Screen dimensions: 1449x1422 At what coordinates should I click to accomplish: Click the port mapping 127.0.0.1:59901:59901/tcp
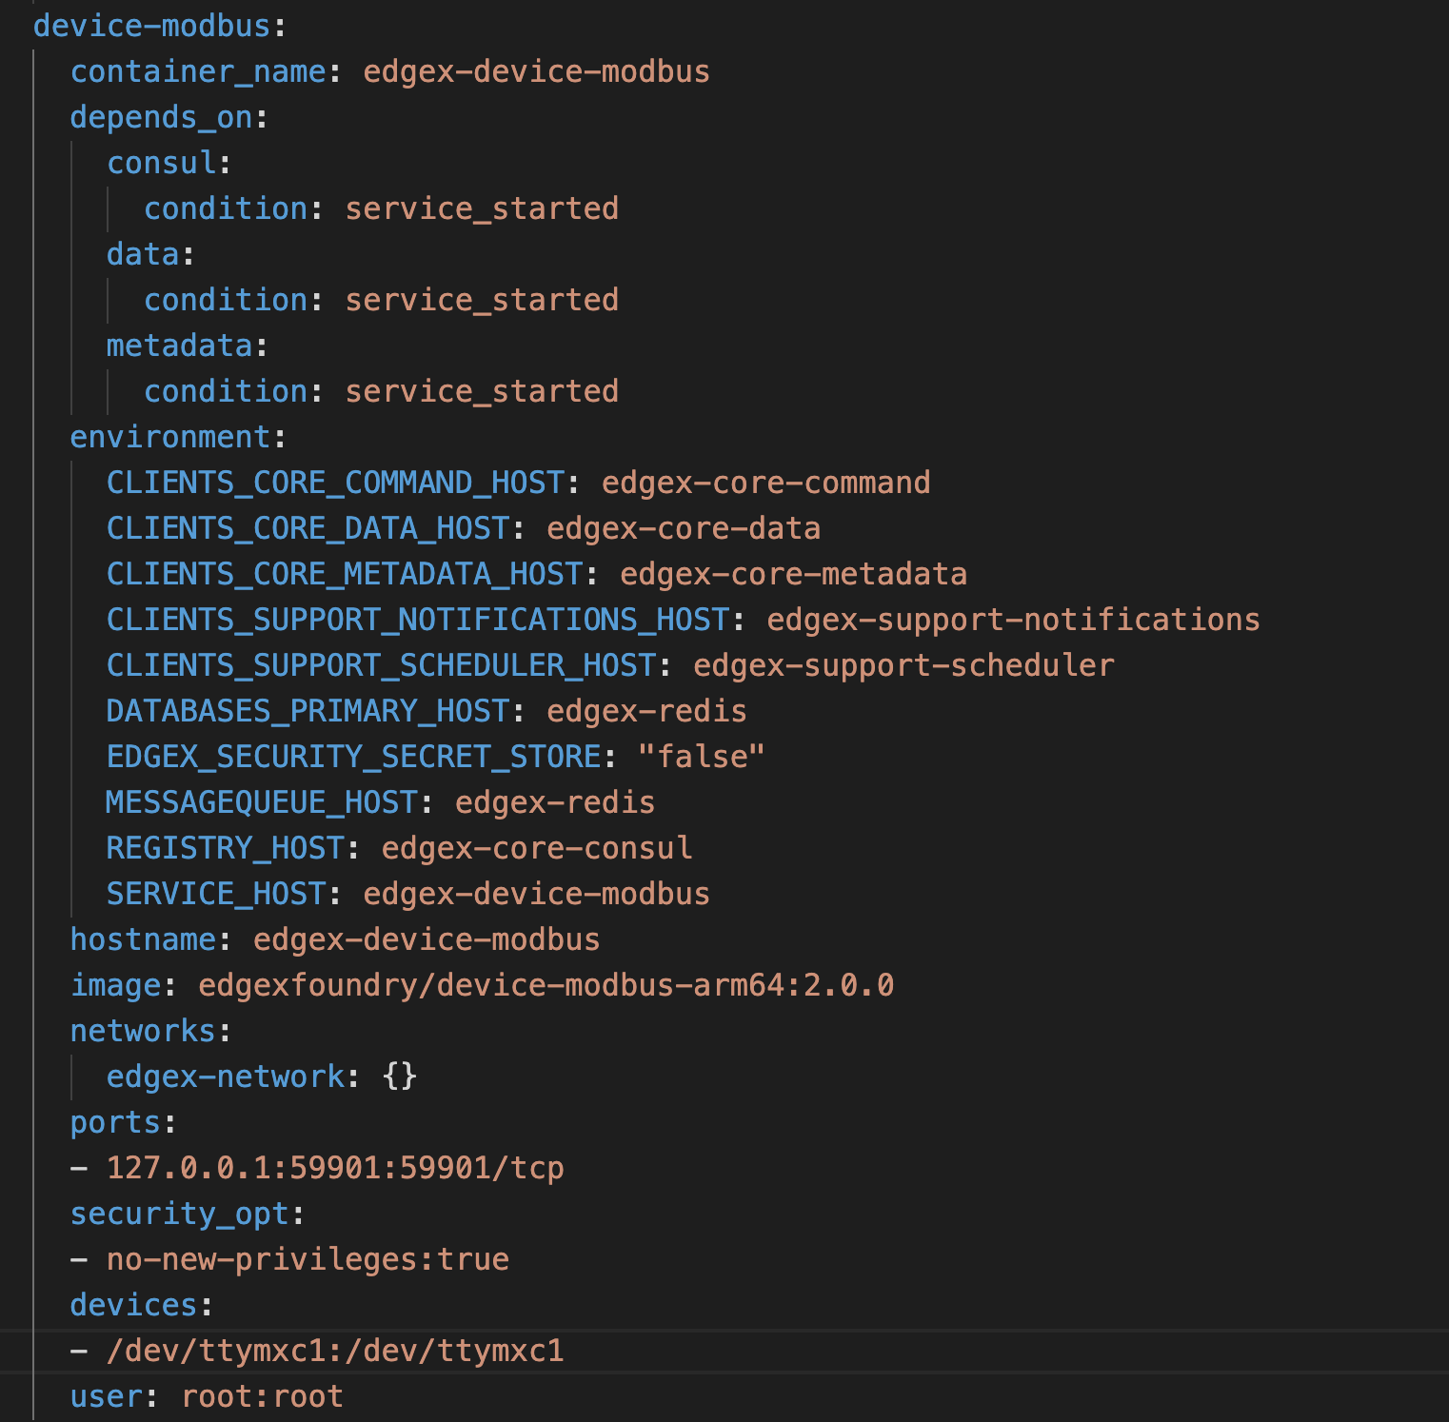[333, 1167]
